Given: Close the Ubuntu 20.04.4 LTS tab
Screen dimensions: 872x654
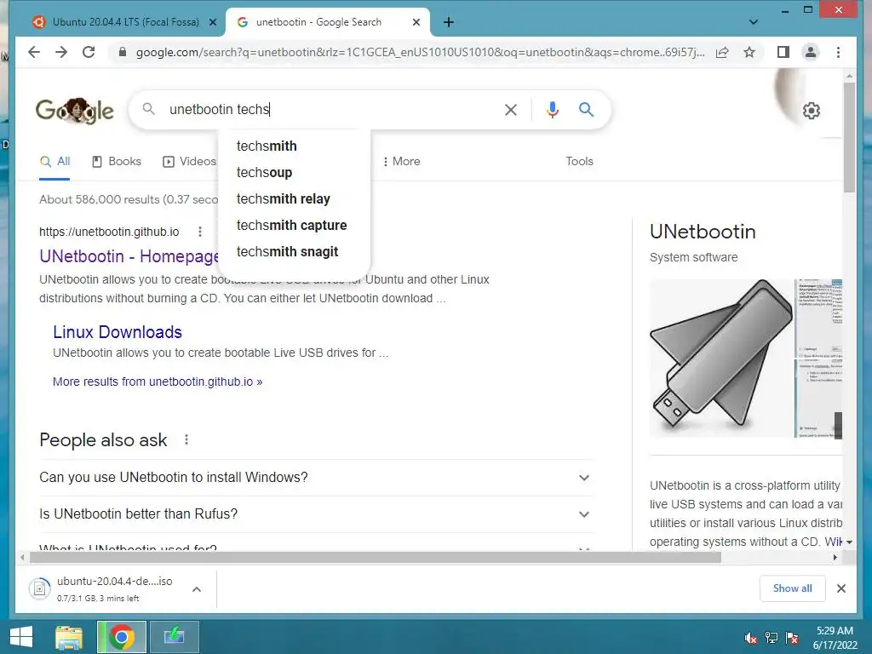Looking at the screenshot, I should pyautogui.click(x=212, y=22).
